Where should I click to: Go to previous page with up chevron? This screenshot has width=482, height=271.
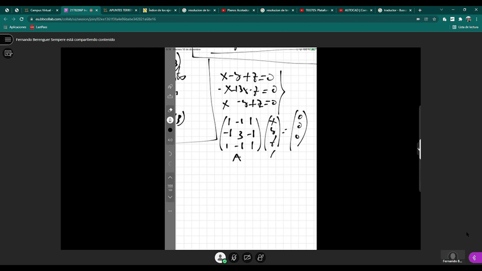tap(170, 177)
